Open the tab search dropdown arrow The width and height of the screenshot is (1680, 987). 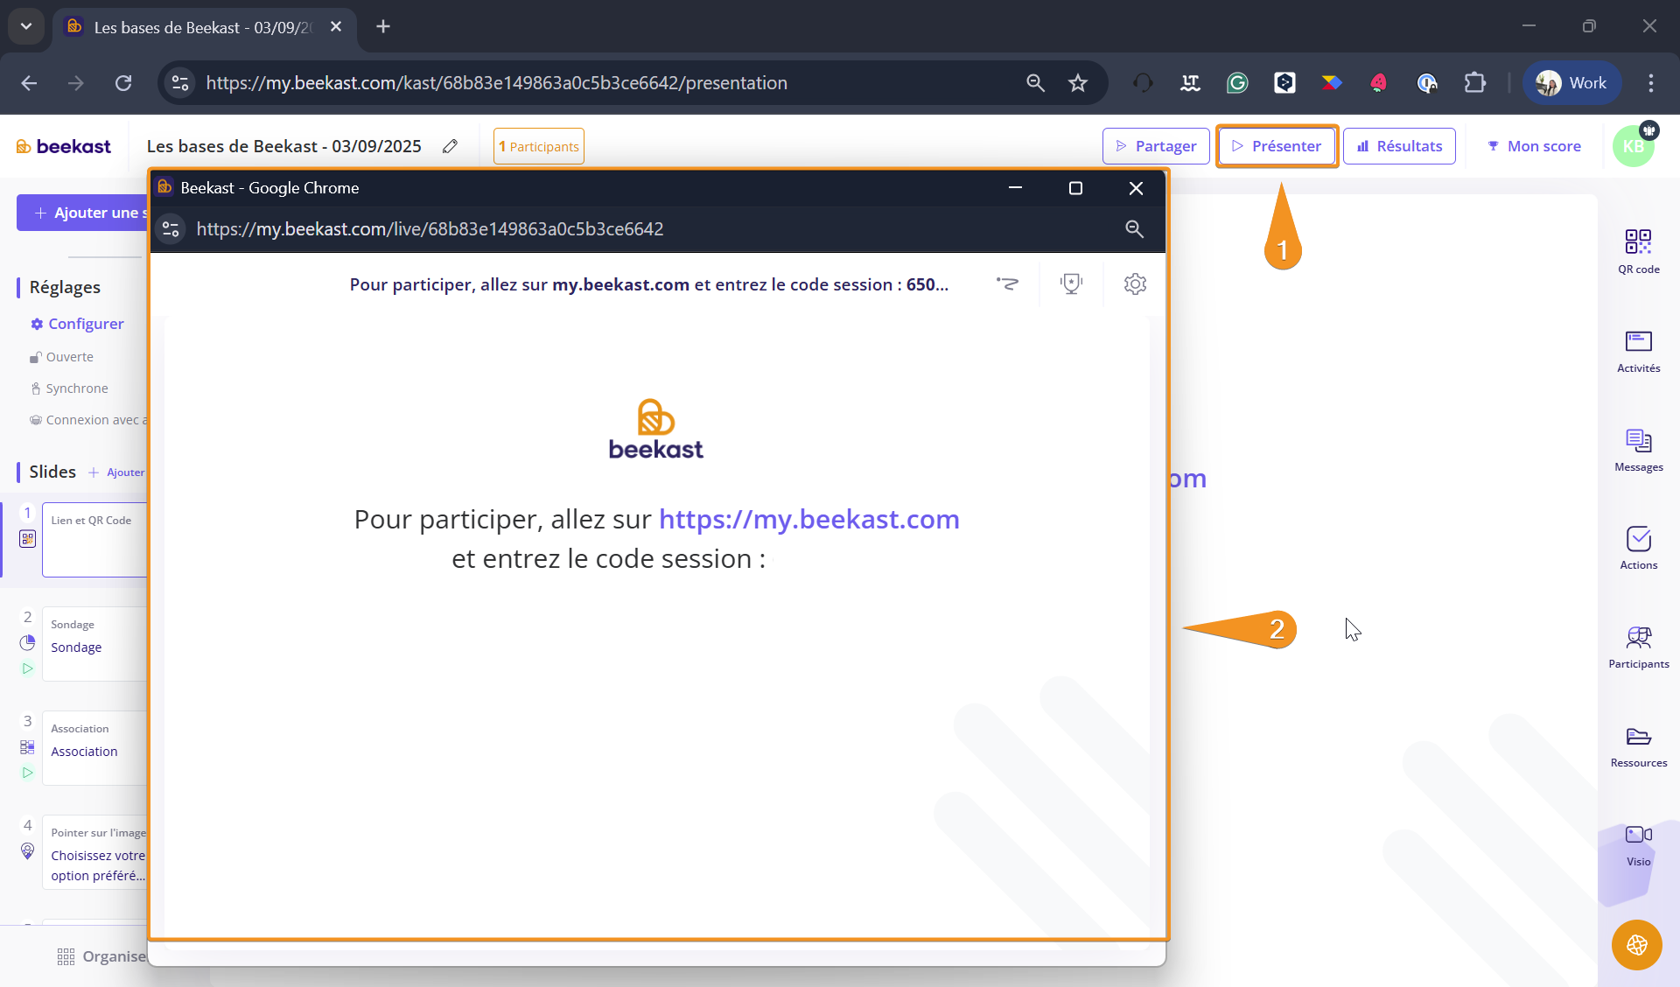coord(26,26)
